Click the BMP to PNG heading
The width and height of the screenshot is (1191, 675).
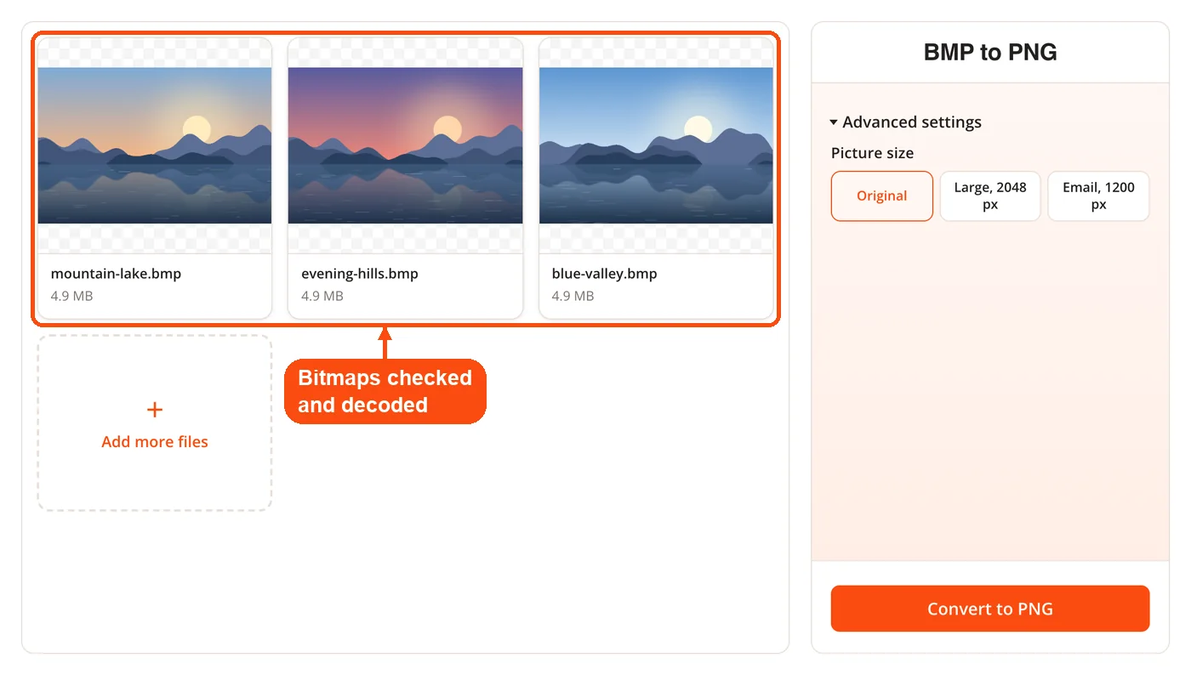click(990, 52)
